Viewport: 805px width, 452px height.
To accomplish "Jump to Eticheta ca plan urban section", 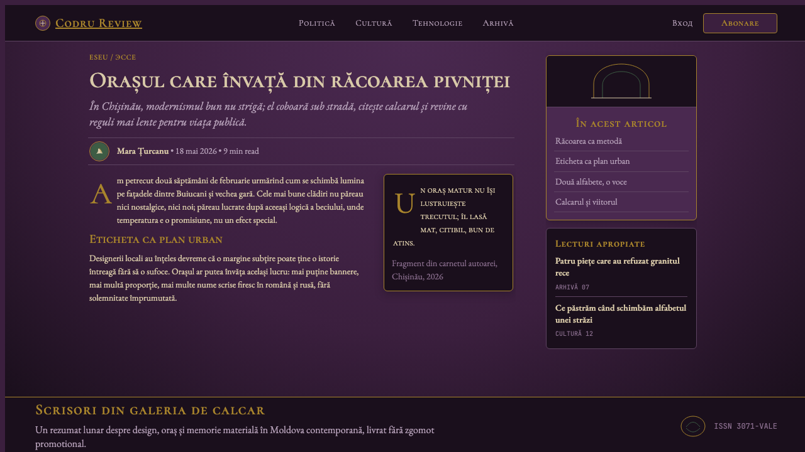I will pyautogui.click(x=621, y=161).
